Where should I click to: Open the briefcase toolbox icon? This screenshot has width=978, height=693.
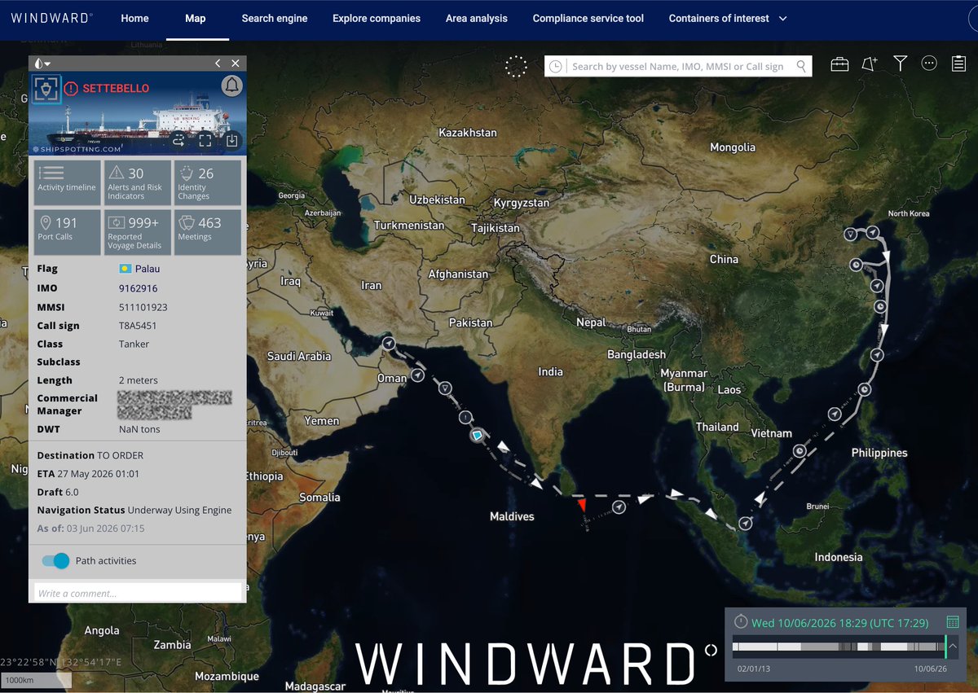(839, 64)
